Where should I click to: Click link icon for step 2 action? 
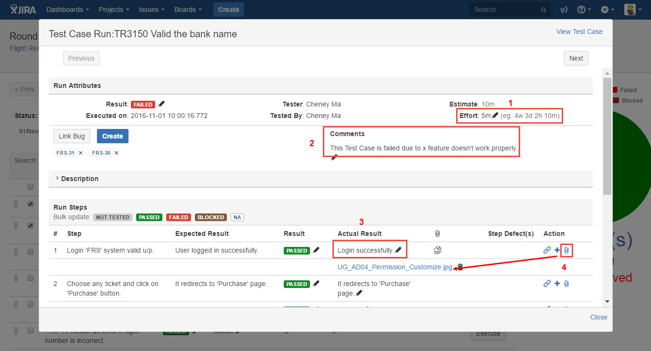pyautogui.click(x=547, y=283)
